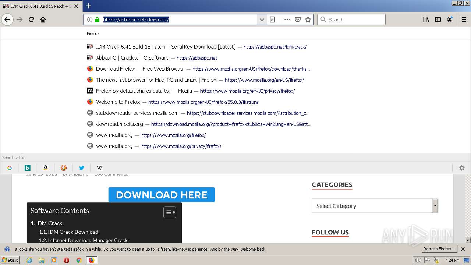This screenshot has width=471, height=265.
Task: Toggle Reader View icon
Action: point(272,20)
